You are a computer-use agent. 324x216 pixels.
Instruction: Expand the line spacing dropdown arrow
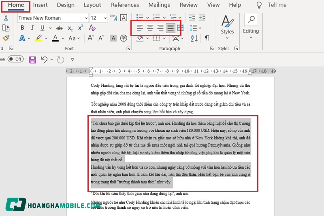200,28
